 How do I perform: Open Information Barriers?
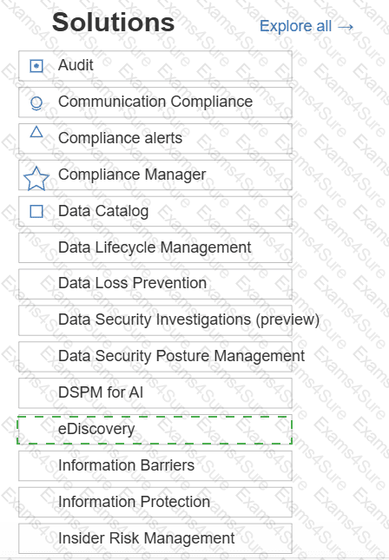pyautogui.click(x=155, y=466)
